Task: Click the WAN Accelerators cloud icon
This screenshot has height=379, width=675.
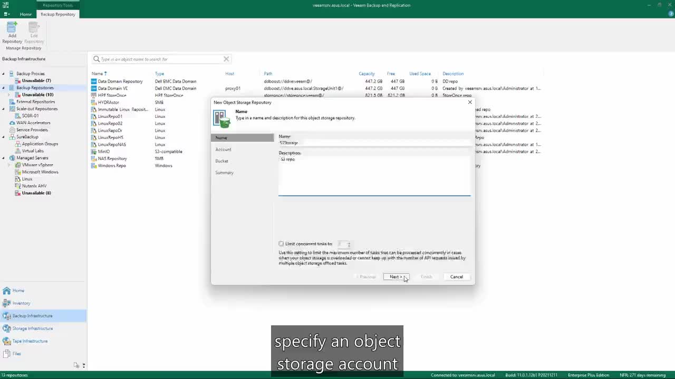Action: click(12, 123)
